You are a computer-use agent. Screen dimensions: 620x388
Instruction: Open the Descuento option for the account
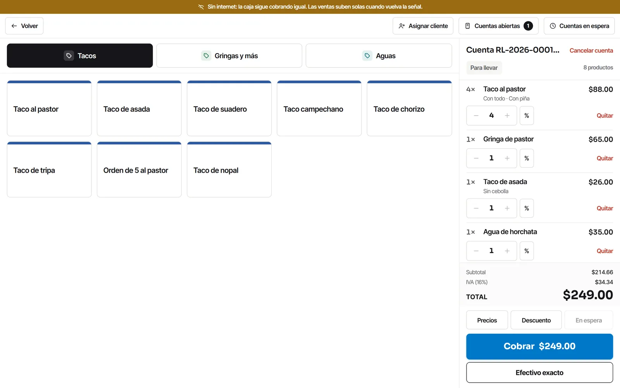(536, 320)
